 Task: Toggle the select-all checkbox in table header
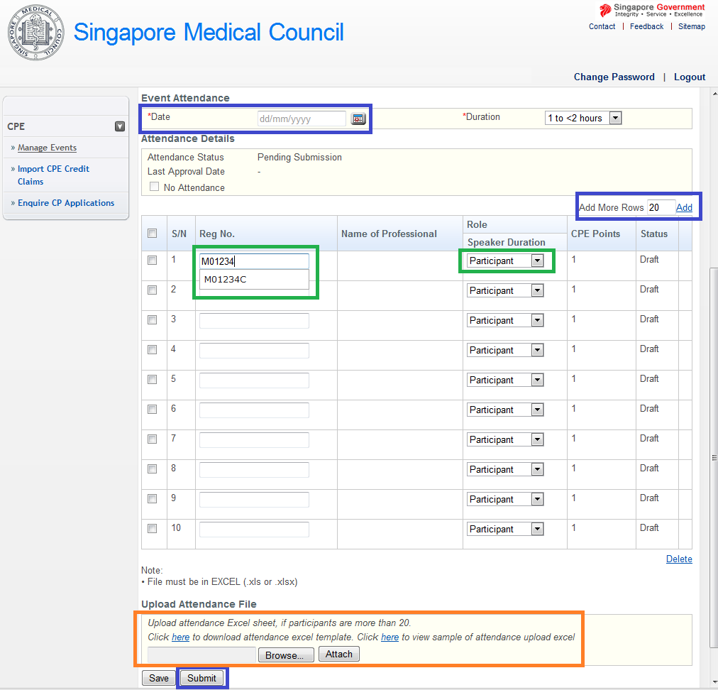tap(152, 234)
